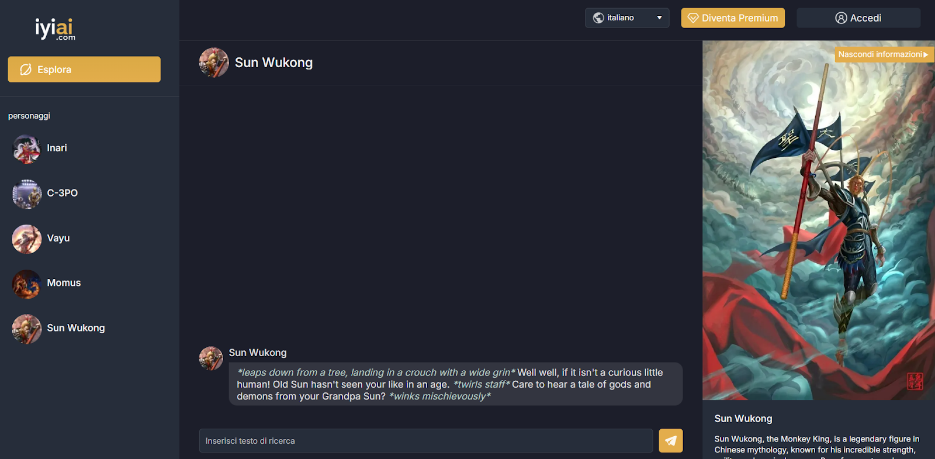Screen dimensions: 935x459
Task: Click the personaggi section label
Action: coord(29,116)
